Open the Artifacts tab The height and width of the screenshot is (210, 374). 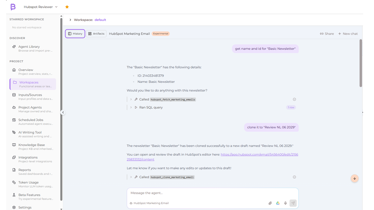[x=96, y=34]
